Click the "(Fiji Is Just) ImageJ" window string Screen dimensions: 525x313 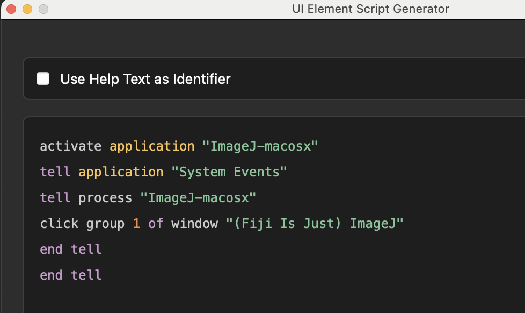click(x=315, y=224)
